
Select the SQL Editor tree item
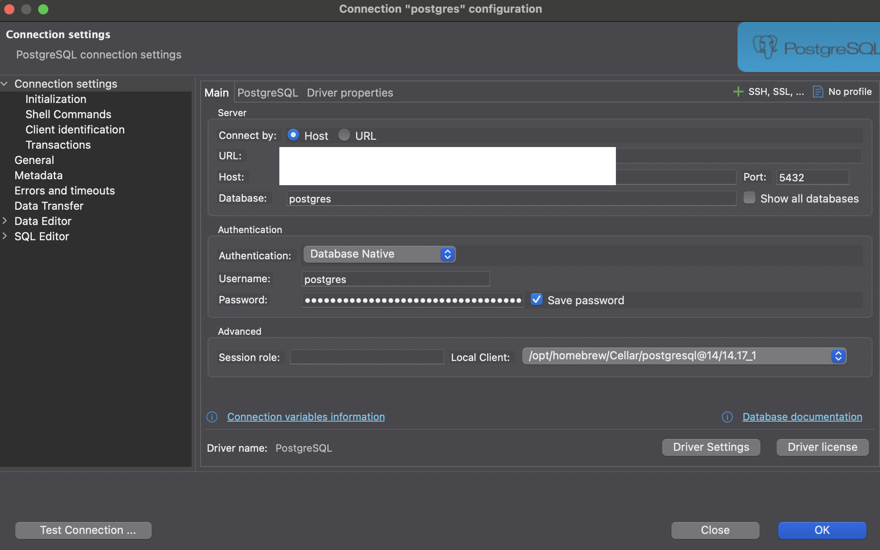(x=42, y=236)
